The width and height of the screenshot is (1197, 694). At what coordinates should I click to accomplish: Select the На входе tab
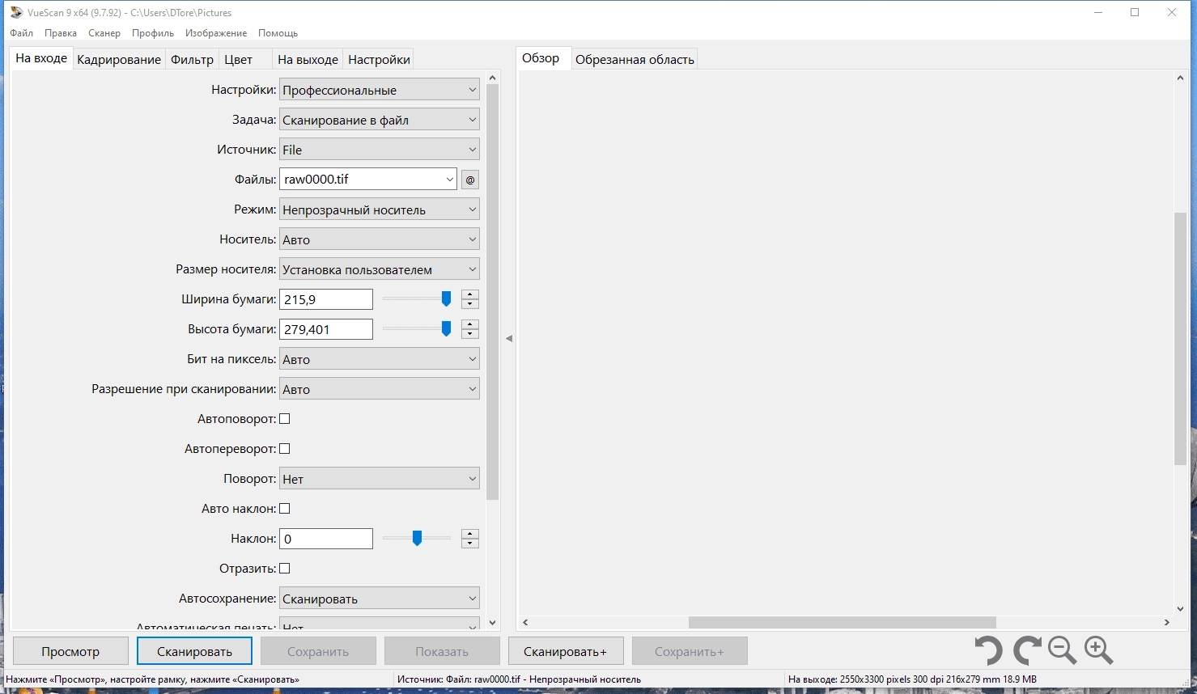click(x=41, y=58)
